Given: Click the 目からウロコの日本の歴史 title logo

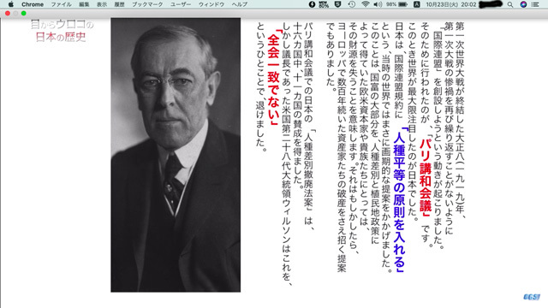Looking at the screenshot, I should (62, 31).
